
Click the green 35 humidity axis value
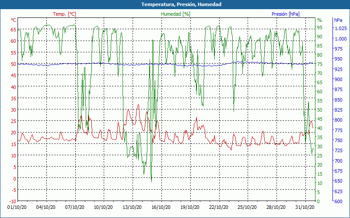coord(320,137)
